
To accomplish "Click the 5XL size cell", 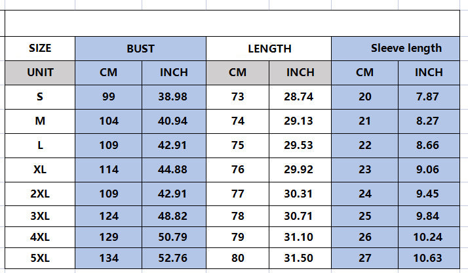I will pos(40,258).
